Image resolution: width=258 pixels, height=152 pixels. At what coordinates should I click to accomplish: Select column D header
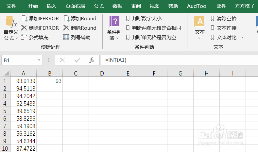(102, 73)
